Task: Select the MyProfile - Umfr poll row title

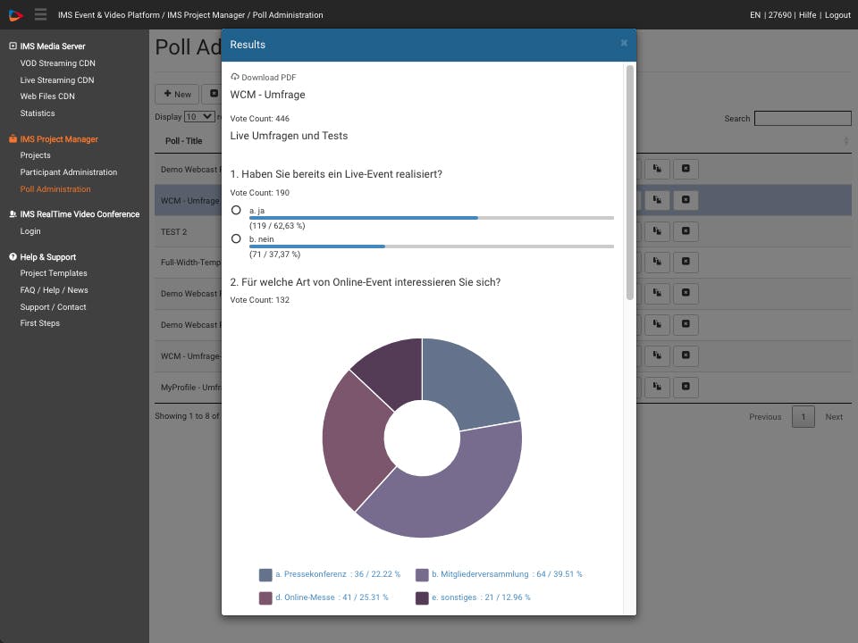Action: pyautogui.click(x=191, y=387)
